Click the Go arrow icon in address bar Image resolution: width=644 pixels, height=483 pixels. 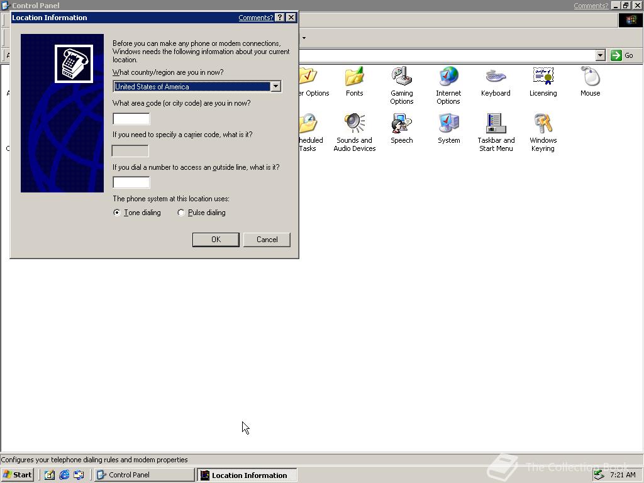point(616,55)
